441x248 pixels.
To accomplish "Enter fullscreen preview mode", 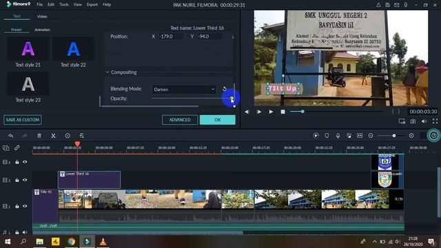I will click(x=435, y=121).
